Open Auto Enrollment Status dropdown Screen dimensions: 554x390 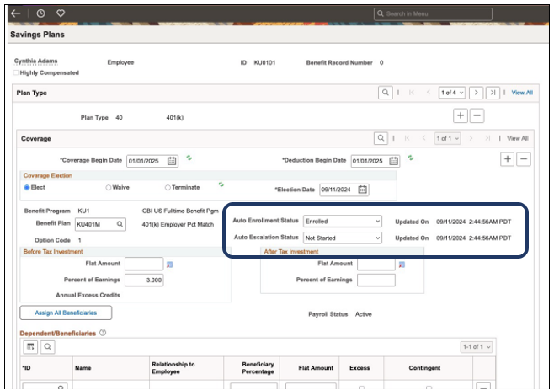click(343, 222)
